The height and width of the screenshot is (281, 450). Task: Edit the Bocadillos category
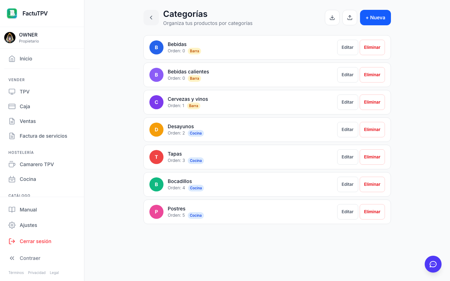(348, 184)
